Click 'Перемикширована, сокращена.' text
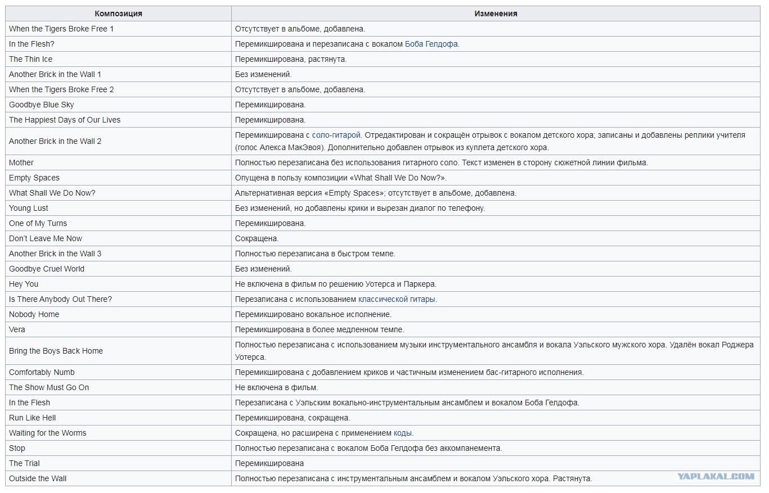 pos(293,418)
